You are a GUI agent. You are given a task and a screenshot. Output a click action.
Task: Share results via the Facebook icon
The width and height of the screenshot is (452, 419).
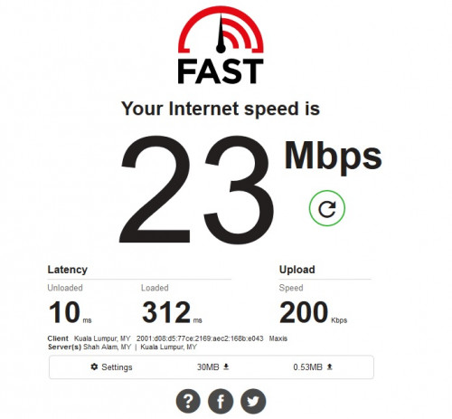(x=221, y=401)
